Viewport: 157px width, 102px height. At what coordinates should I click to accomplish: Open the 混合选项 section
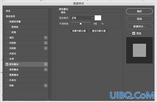10,16
